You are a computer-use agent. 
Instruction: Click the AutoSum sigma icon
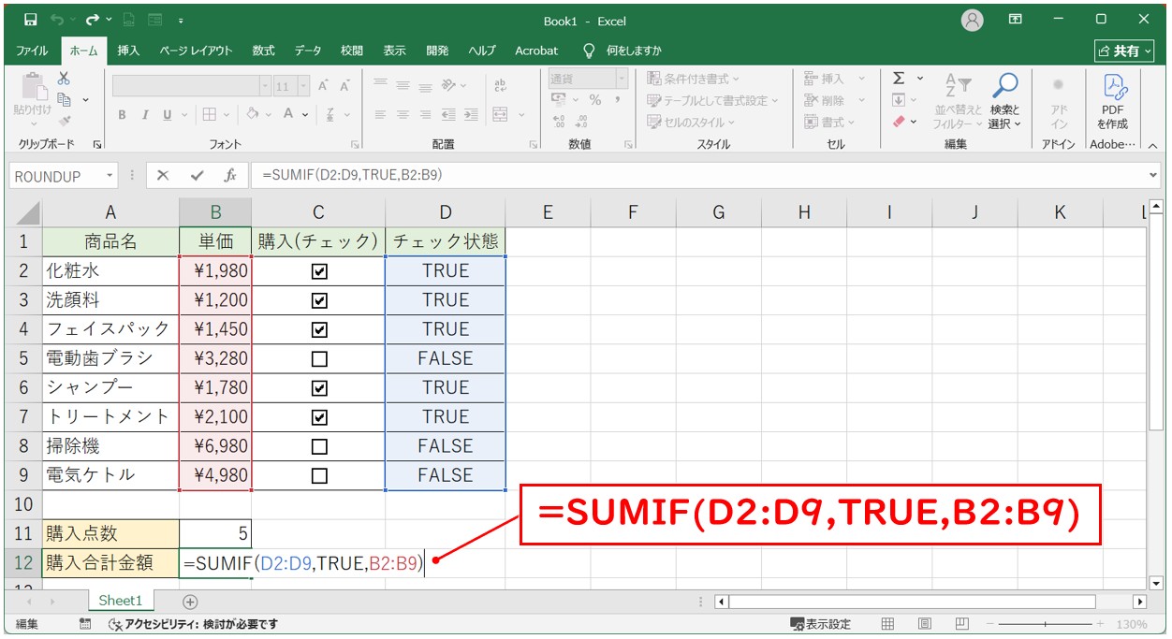[899, 79]
